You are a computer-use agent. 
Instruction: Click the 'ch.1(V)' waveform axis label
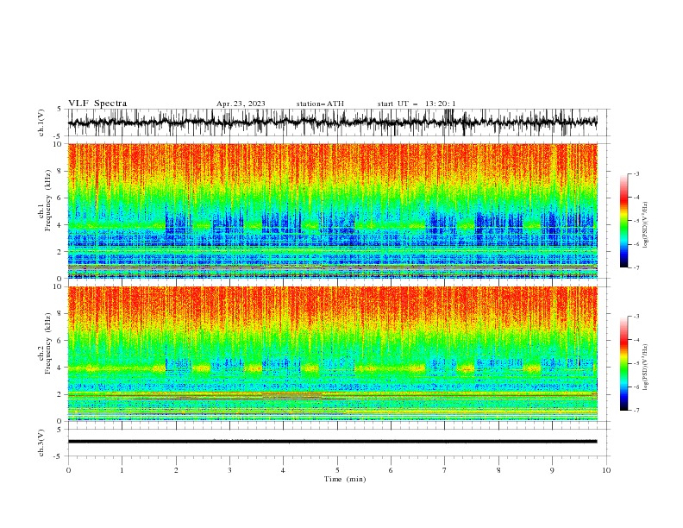(x=41, y=123)
